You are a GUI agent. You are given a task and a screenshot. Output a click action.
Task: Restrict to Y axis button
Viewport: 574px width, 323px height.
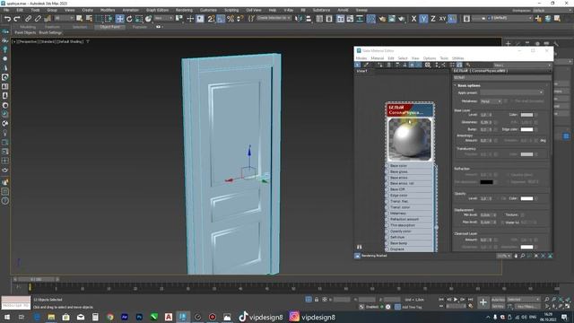click(423, 19)
